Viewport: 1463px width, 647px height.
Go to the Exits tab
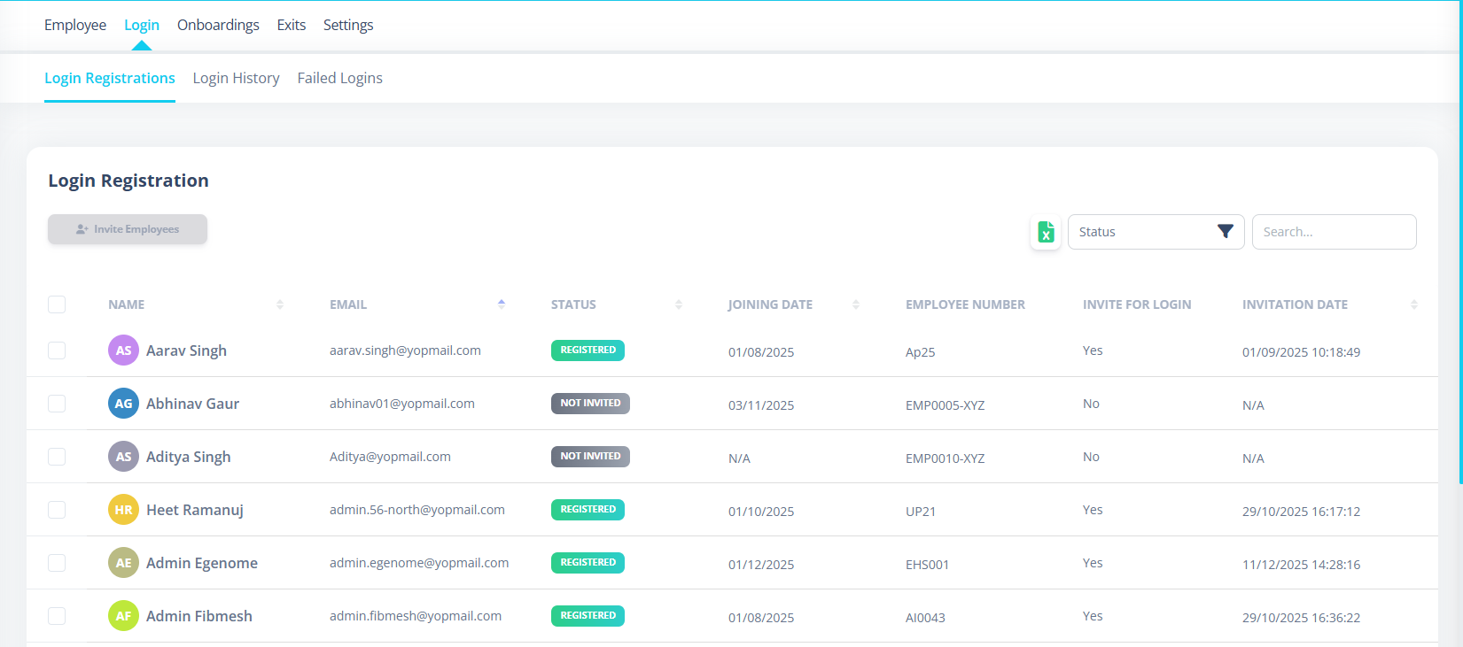pos(292,25)
